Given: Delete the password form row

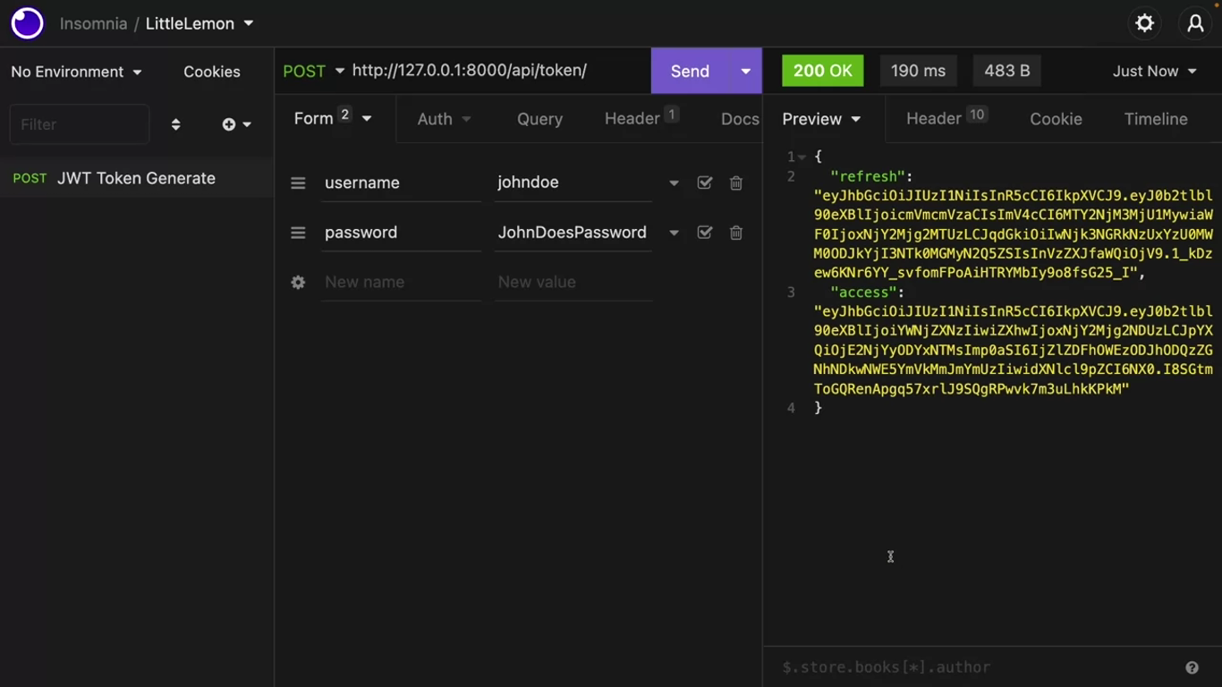Looking at the screenshot, I should tap(736, 233).
